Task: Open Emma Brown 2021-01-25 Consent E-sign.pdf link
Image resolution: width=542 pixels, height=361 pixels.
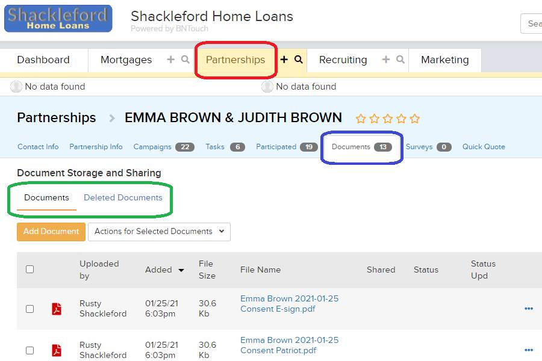Action: pyautogui.click(x=289, y=304)
